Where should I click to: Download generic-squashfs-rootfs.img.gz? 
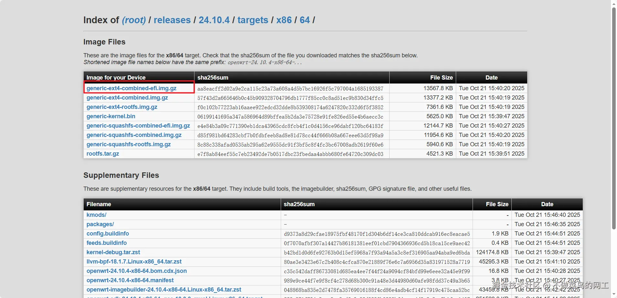click(x=129, y=144)
